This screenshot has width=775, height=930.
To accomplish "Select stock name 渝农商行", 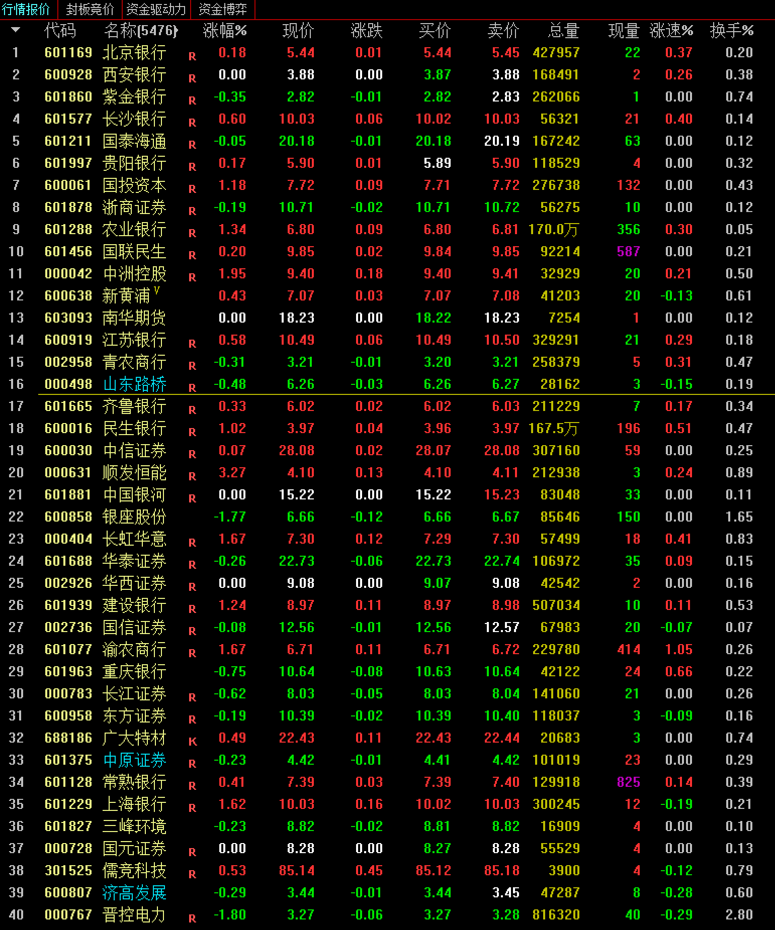I will (134, 650).
